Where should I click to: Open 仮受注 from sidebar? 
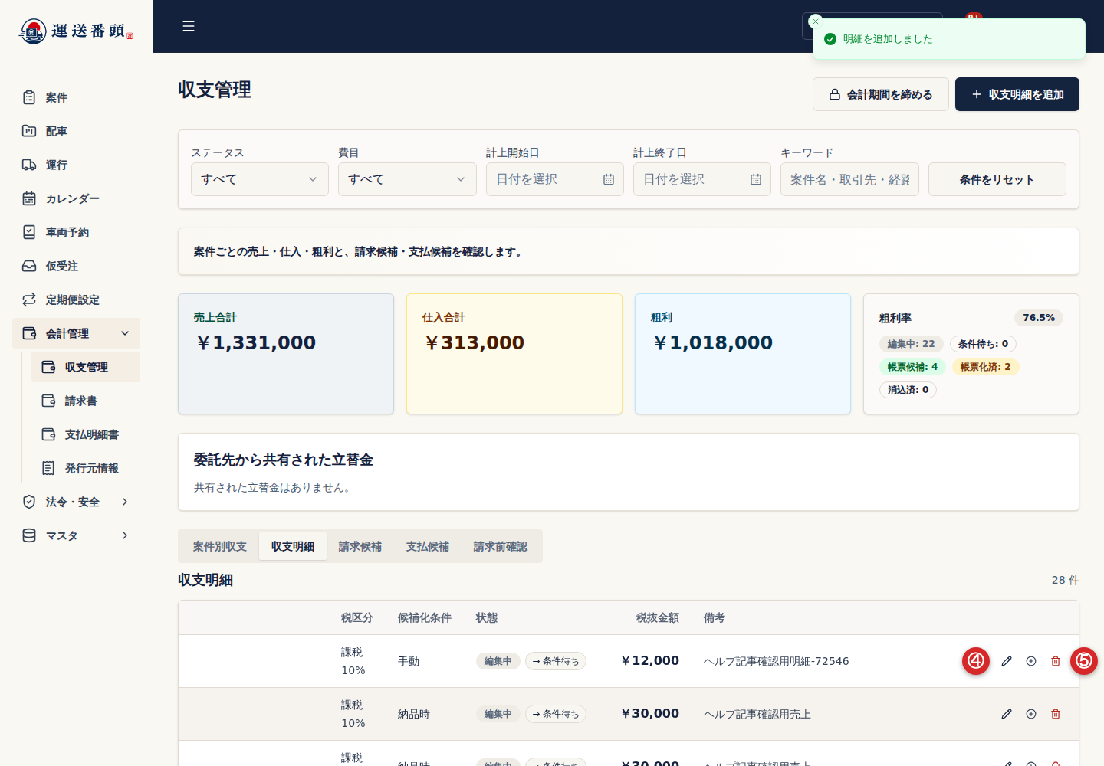[76, 266]
